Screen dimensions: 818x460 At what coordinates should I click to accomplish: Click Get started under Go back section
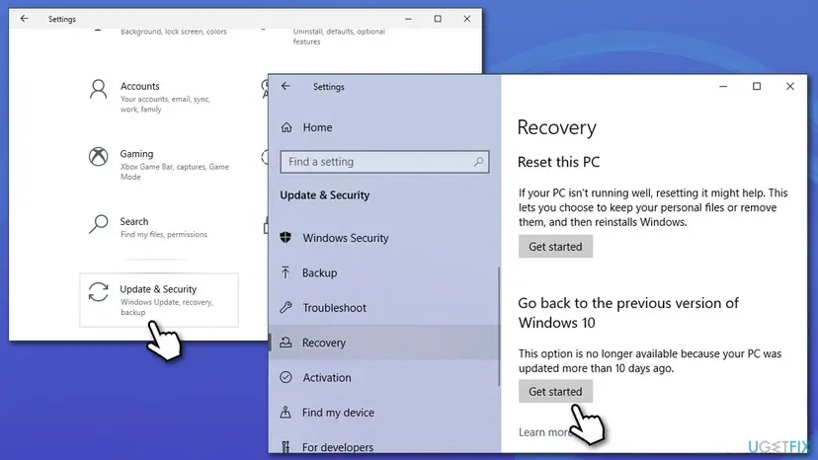(555, 391)
